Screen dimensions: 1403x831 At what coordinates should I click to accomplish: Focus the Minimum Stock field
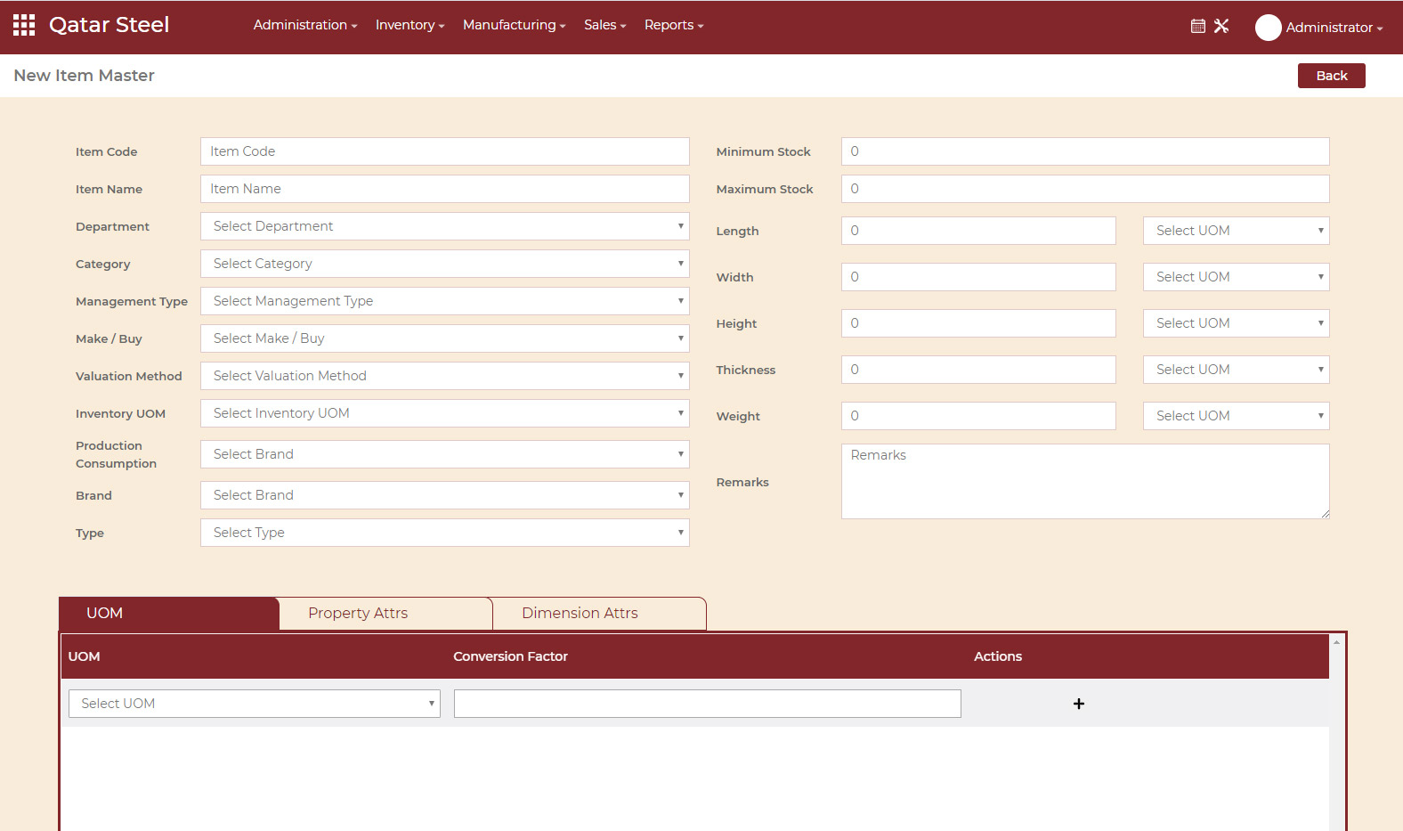coord(1085,151)
